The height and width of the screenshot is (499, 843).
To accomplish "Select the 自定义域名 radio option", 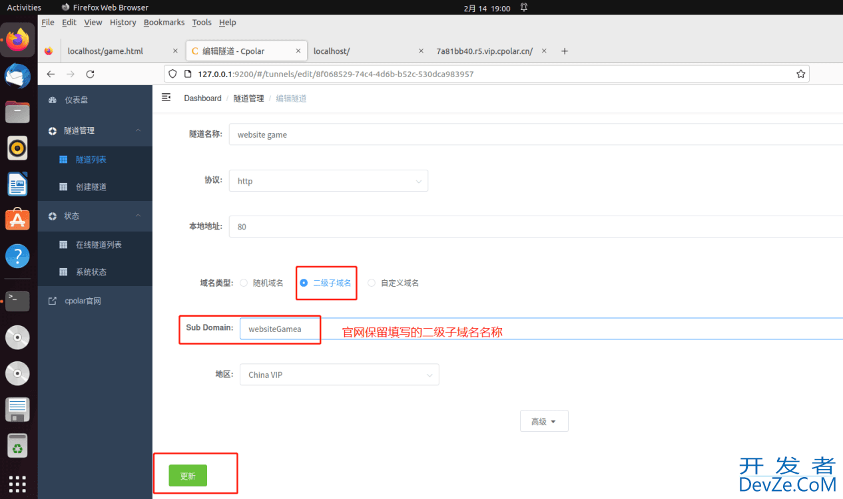I will [394, 283].
